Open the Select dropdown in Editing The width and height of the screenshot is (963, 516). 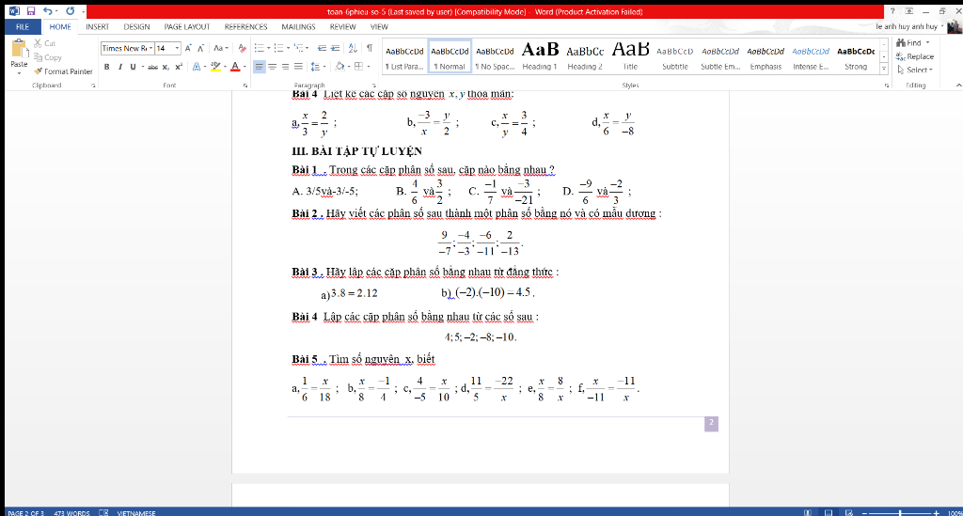coord(915,70)
